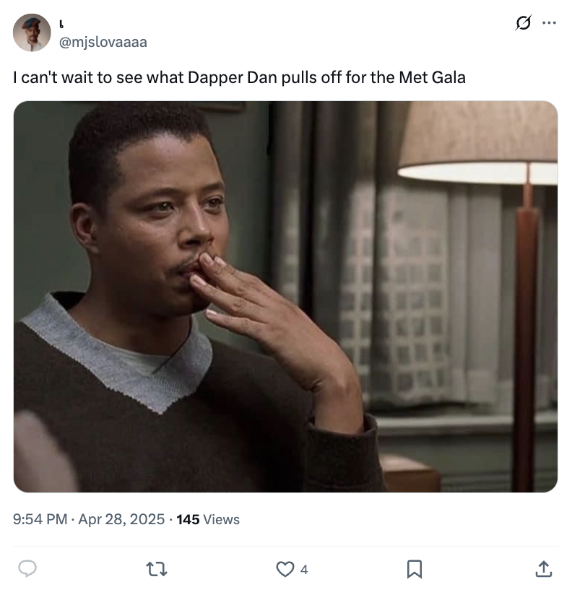Repost this tweet with the repost icon
The image size is (572, 595).
pos(157,569)
